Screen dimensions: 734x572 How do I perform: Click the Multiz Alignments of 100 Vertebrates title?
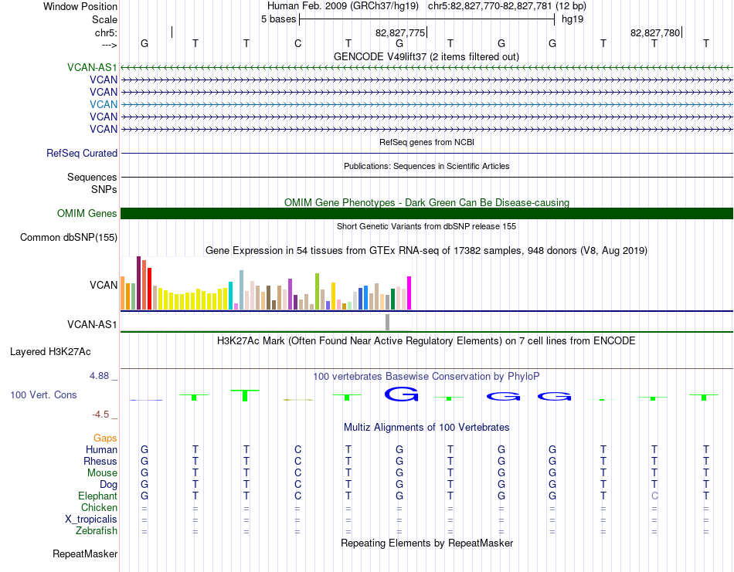pyautogui.click(x=426, y=427)
